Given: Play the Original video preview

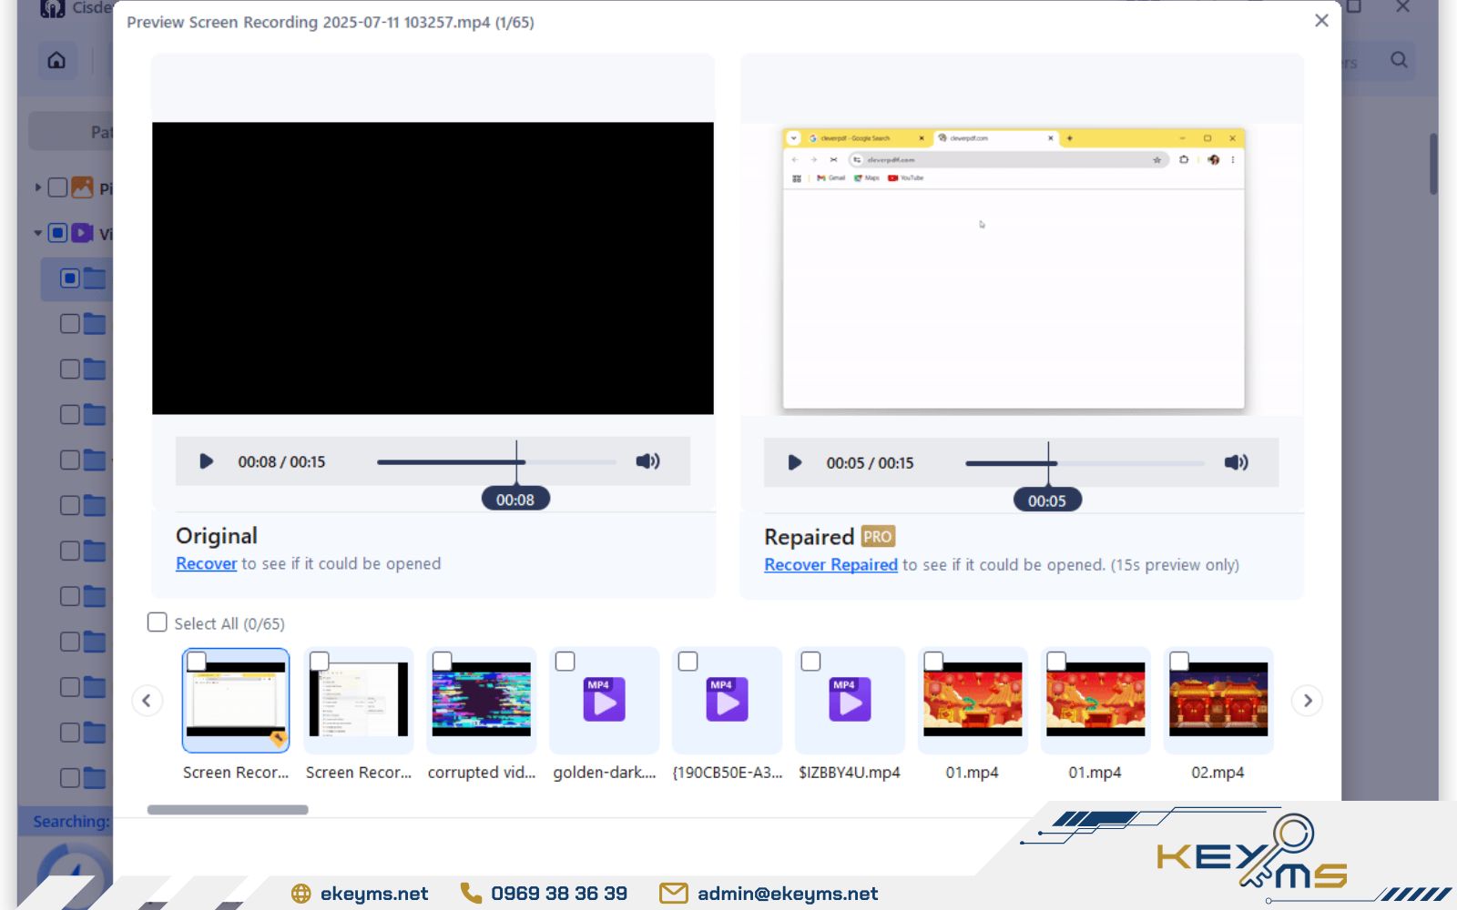Looking at the screenshot, I should tap(206, 461).
